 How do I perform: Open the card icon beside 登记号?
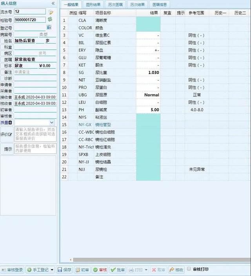click(x=49, y=27)
